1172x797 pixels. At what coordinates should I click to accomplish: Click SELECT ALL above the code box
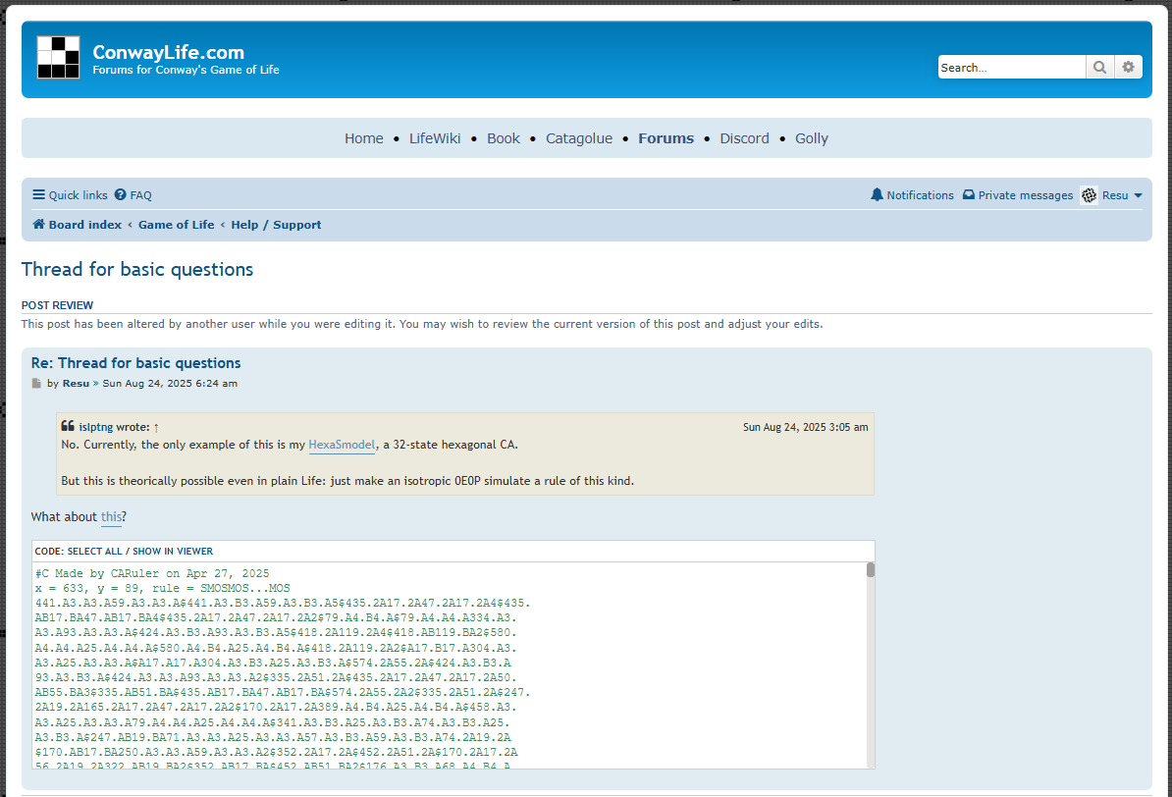(x=95, y=551)
